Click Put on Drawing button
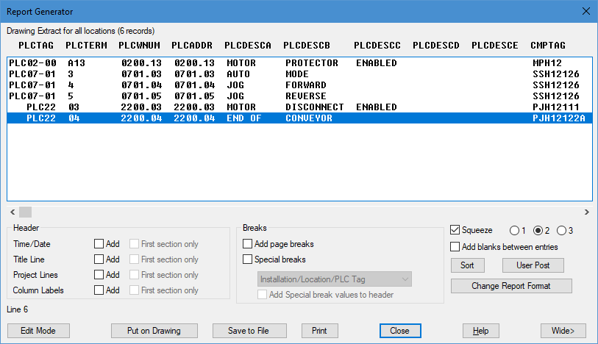This screenshot has height=344, width=598. (x=154, y=331)
